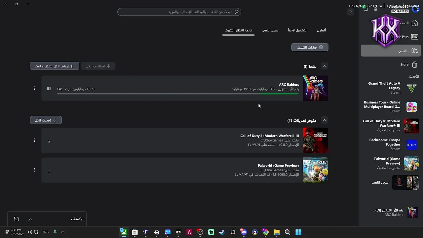The height and width of the screenshot is (238, 423).
Task: Open Call of Duty cover thumbnail in queue
Action: point(315,140)
